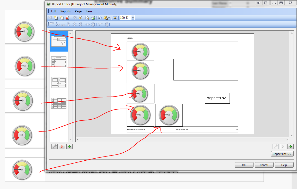The width and height of the screenshot is (297, 189).
Task: Click the copy icon in toolbar
Action: point(100,18)
